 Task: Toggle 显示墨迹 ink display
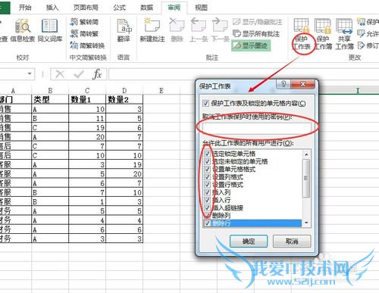(251, 45)
